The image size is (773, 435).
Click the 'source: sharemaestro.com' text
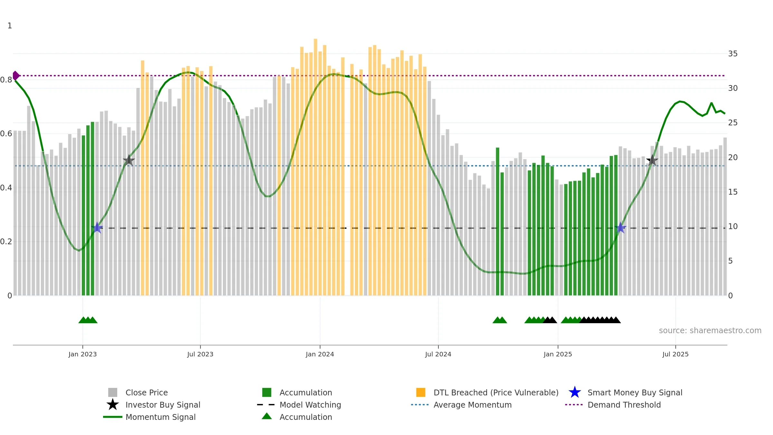[x=710, y=331]
